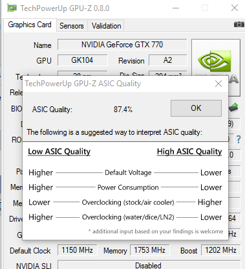Click the GPU-Z app icon in title bar
The image size is (245, 269).
[12, 8]
